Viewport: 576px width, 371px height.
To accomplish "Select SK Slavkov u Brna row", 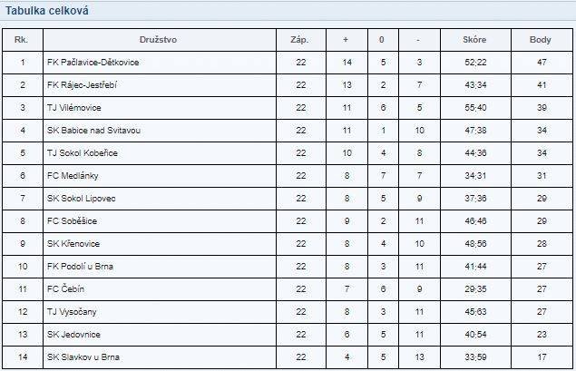I will click(x=288, y=357).
